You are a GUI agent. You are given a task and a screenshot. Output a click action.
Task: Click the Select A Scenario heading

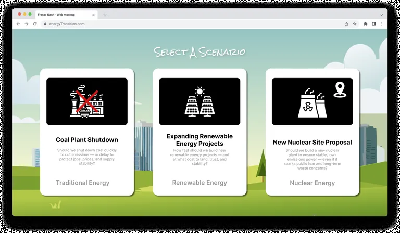[199, 52]
